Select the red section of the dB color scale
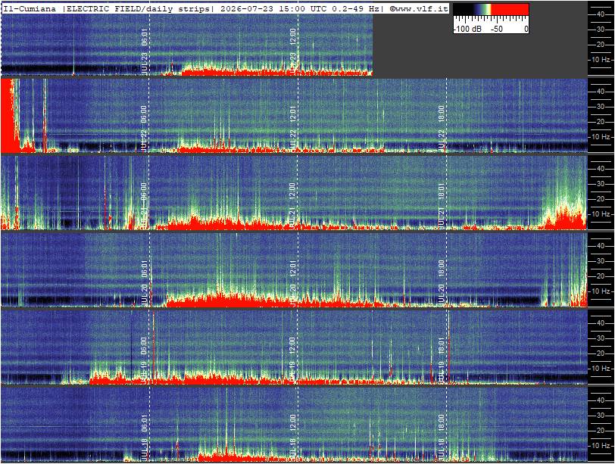The width and height of the screenshot is (615, 464). click(x=510, y=9)
